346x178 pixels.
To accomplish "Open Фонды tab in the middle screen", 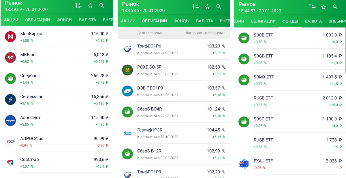I will [181, 21].
